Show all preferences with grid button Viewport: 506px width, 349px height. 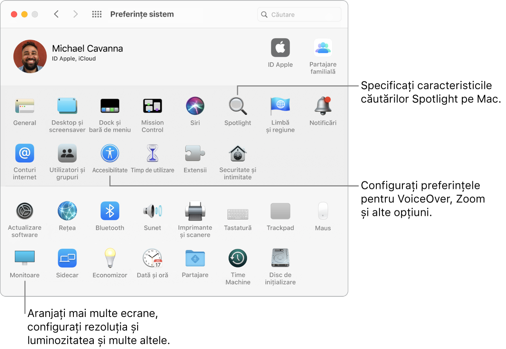97,14
